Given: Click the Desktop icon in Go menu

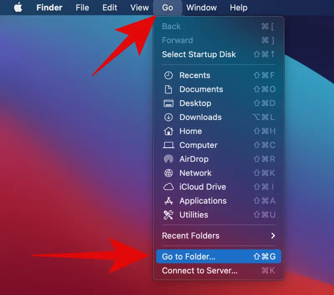Looking at the screenshot, I should [168, 103].
